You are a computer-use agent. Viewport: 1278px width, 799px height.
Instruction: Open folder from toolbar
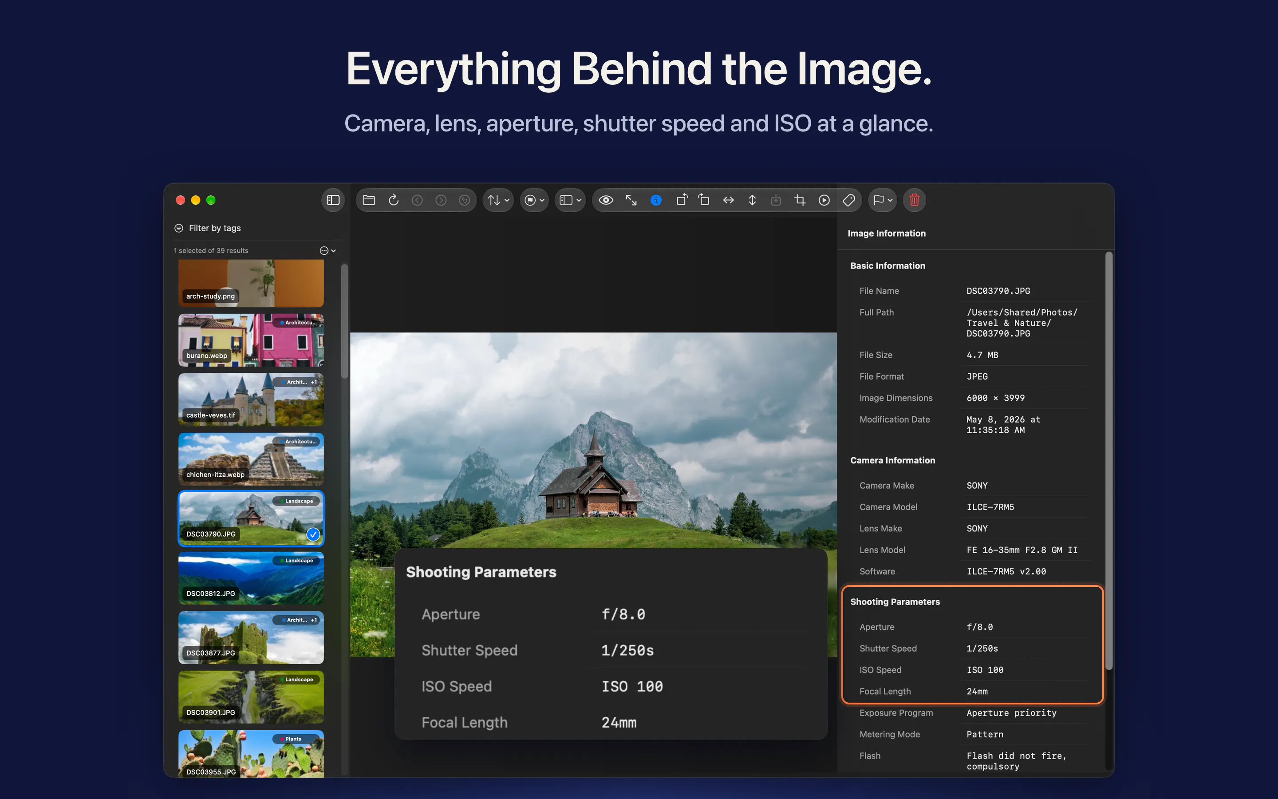tap(369, 200)
